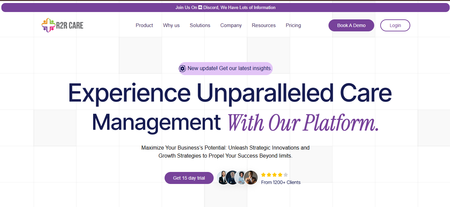
Task: Click the third client avatar with glasses
Action: coord(241,178)
